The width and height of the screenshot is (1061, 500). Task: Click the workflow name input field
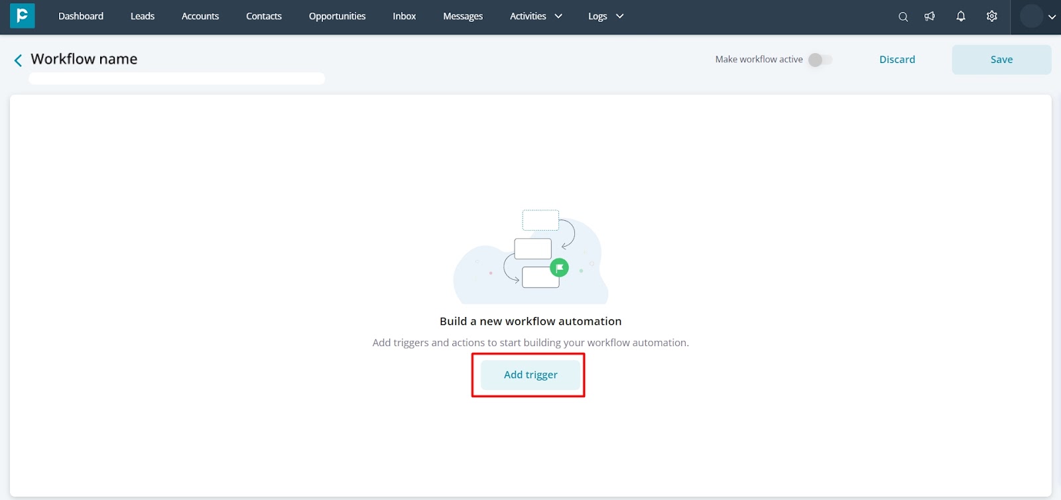(x=176, y=79)
